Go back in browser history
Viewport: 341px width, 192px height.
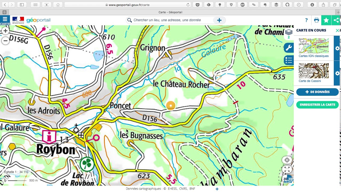[5, 5]
